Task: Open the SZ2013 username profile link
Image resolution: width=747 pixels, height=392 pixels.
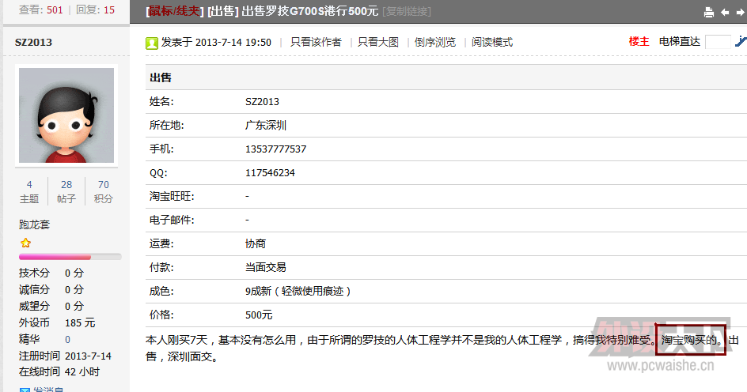Action: 33,43
